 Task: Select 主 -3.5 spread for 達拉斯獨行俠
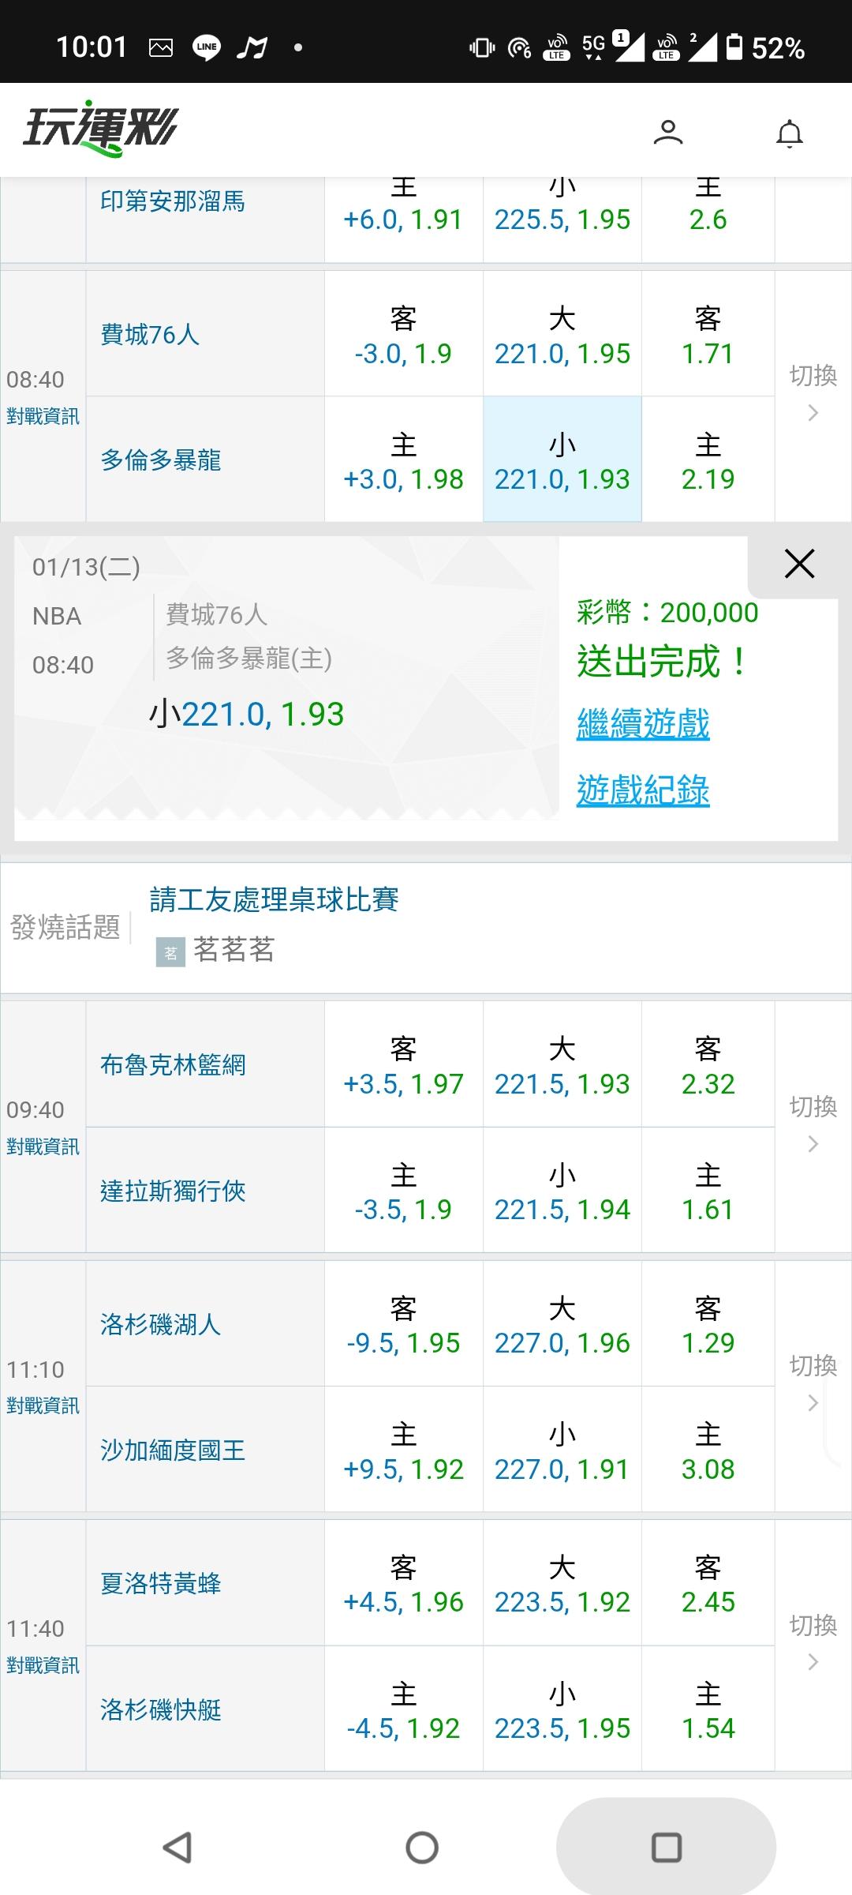[x=403, y=1191]
